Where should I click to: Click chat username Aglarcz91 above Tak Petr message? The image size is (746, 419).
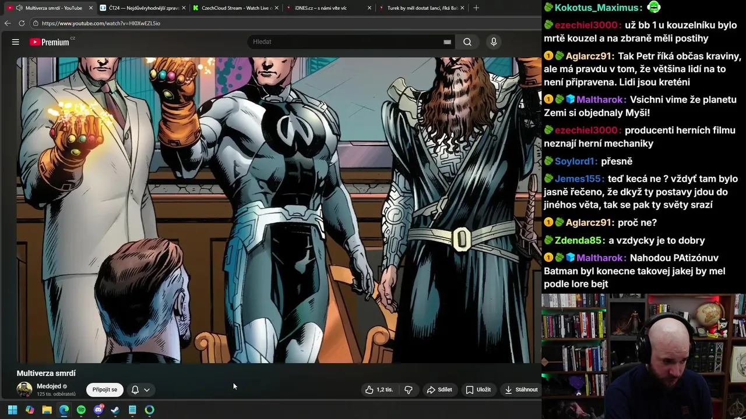pyautogui.click(x=588, y=56)
